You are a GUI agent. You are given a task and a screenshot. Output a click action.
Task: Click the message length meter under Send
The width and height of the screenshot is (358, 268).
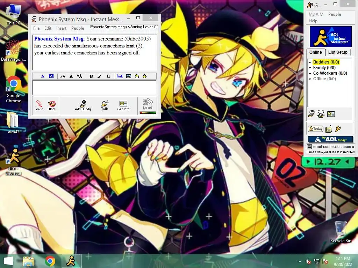(148, 113)
